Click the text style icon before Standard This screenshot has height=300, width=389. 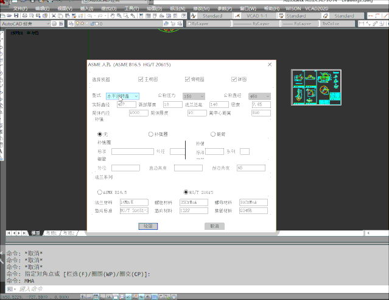[194, 16]
